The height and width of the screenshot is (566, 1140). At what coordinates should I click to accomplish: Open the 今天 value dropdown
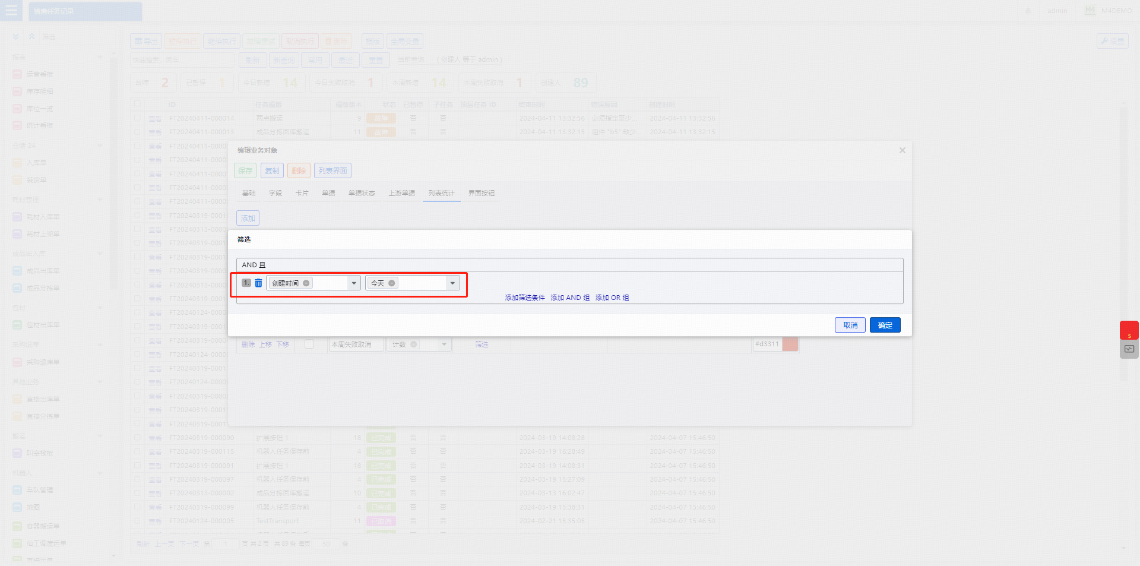coord(452,283)
